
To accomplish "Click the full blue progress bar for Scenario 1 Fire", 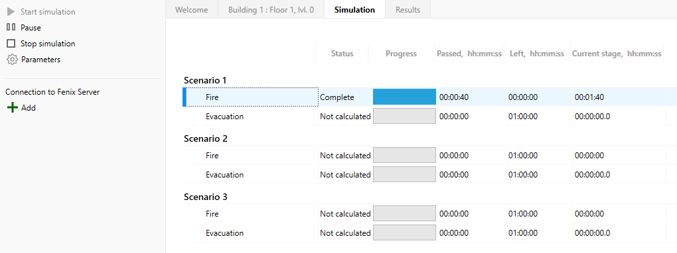I will pos(405,97).
